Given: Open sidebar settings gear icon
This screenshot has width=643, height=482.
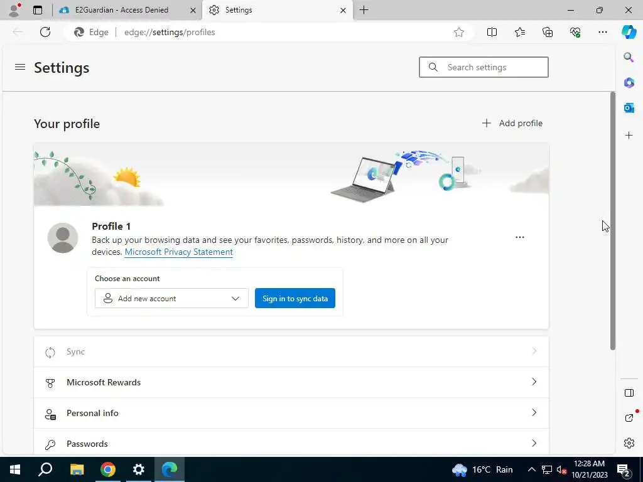Looking at the screenshot, I should 629,443.
